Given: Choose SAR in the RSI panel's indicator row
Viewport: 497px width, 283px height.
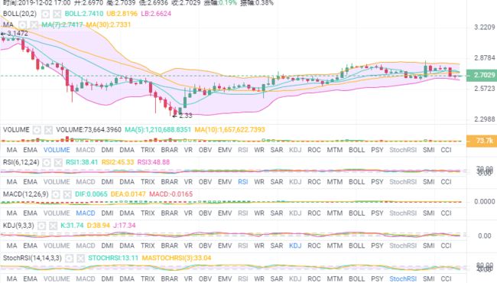Looking at the screenshot, I should point(277,182).
